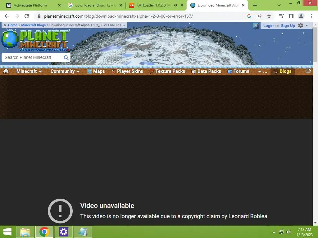This screenshot has width=318, height=238.
Task: Click the network icon in system tray
Action: 281,232
